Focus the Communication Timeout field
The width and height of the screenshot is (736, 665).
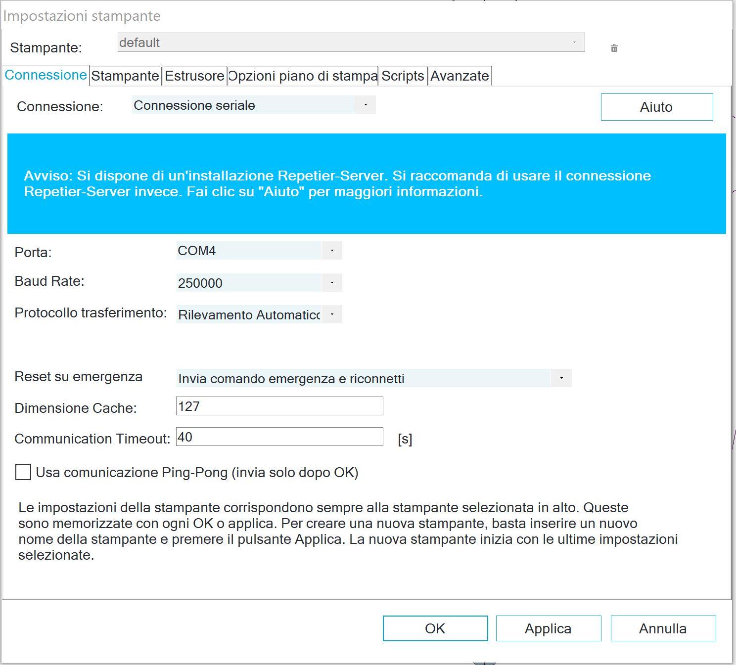pyautogui.click(x=279, y=437)
